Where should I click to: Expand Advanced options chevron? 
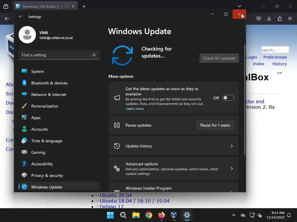click(232, 169)
